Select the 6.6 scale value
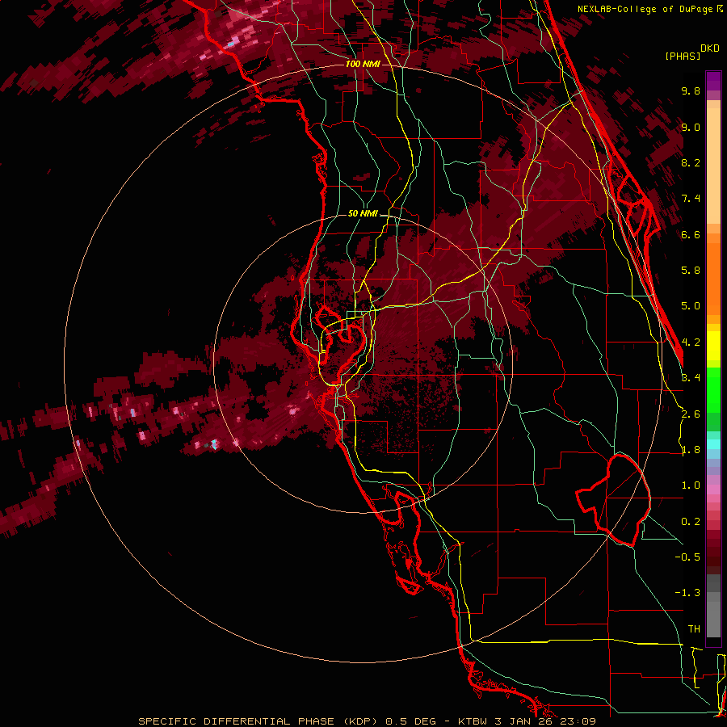 point(691,234)
